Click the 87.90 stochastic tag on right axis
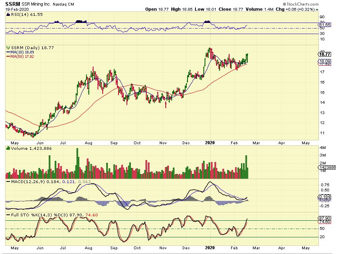This screenshot has width=337, height=254. point(324,218)
